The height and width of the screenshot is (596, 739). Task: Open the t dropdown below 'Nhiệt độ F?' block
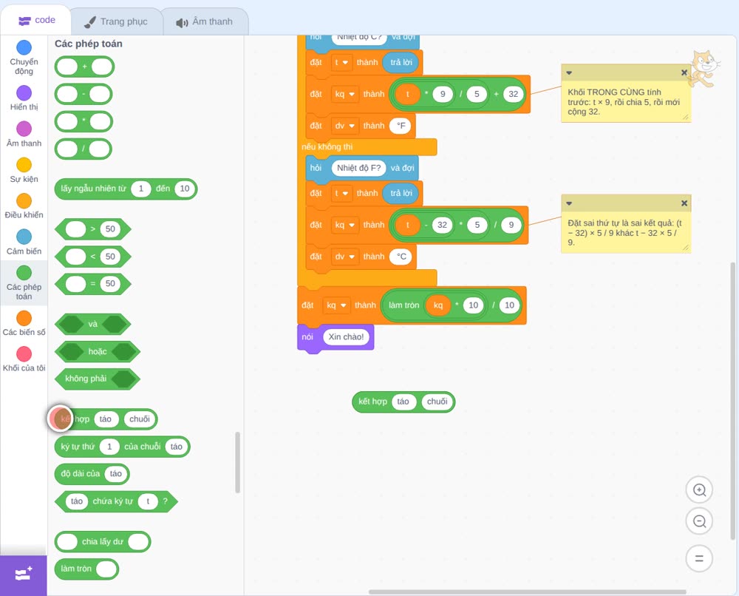[x=341, y=193]
